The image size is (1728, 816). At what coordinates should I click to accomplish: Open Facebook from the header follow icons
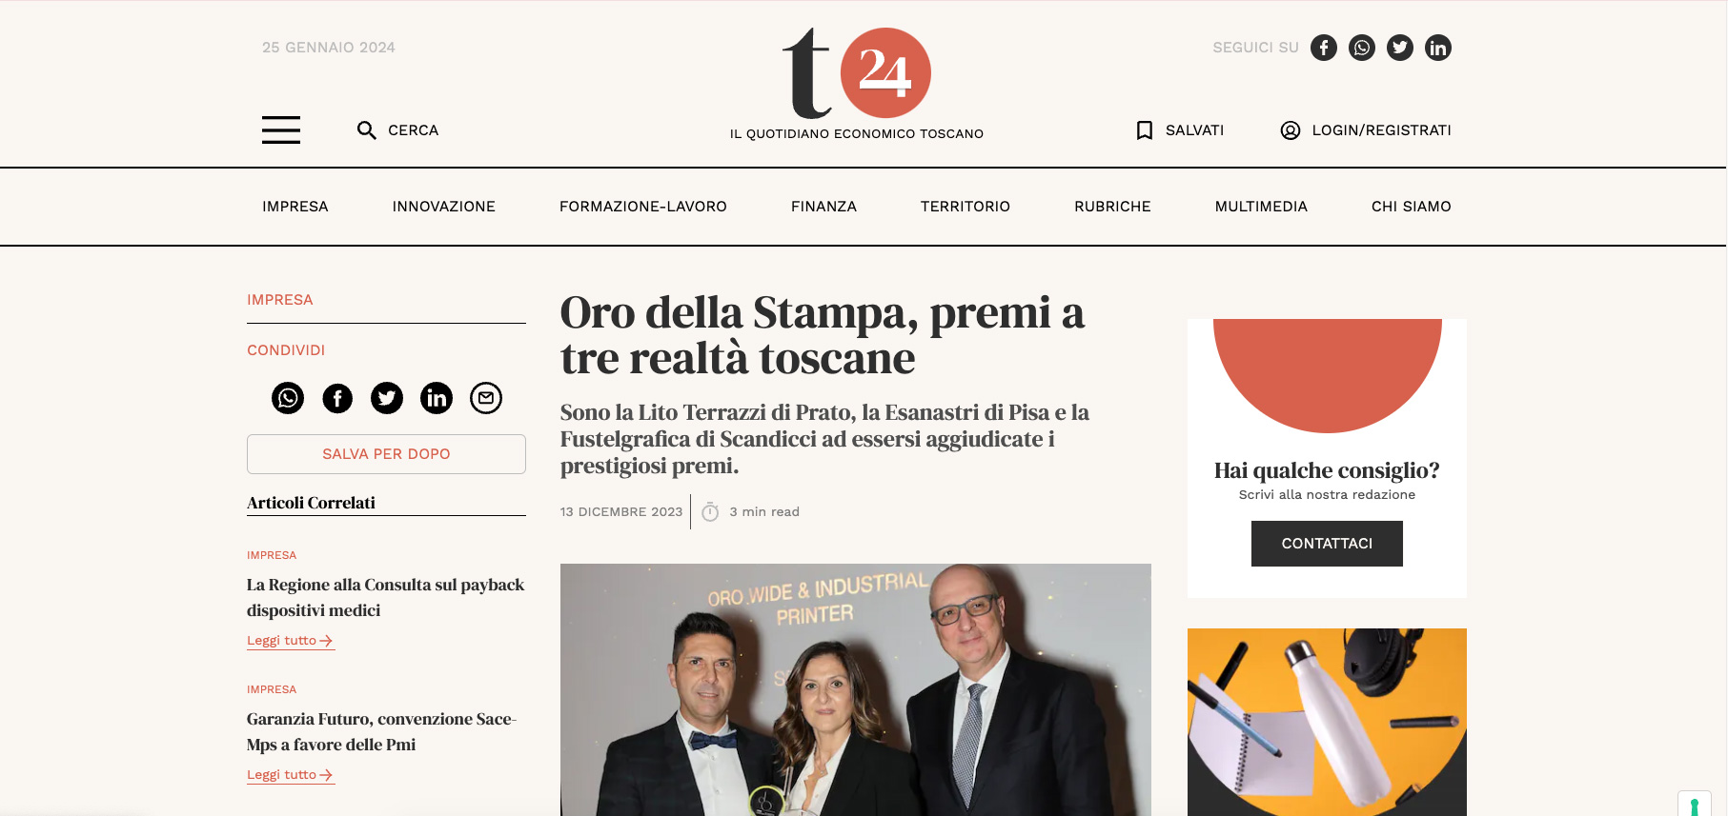[x=1324, y=48]
